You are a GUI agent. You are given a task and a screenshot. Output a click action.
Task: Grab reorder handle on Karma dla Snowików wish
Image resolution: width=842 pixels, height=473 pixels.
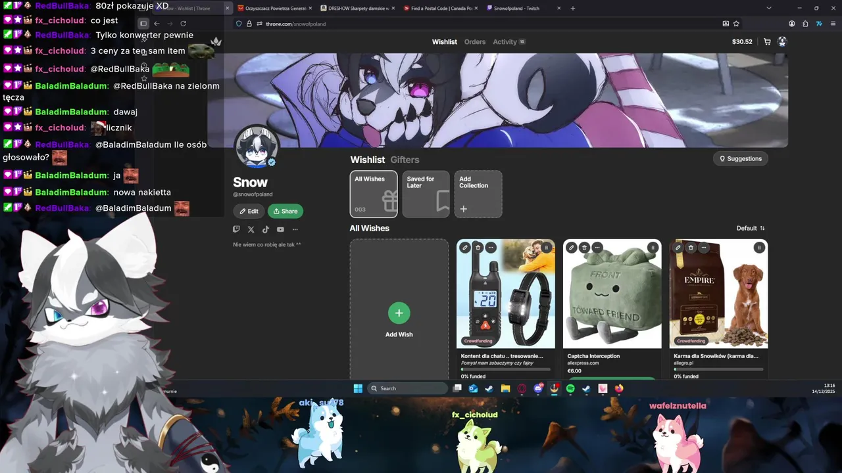click(759, 248)
